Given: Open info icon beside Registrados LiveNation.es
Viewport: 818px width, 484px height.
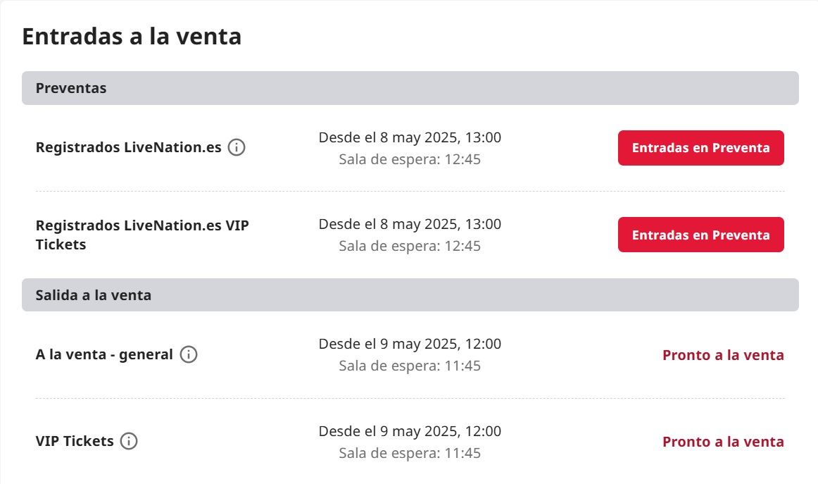Looking at the screenshot, I should coord(237,147).
